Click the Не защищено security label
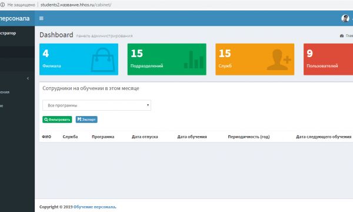The image size is (353, 212). click(x=21, y=5)
